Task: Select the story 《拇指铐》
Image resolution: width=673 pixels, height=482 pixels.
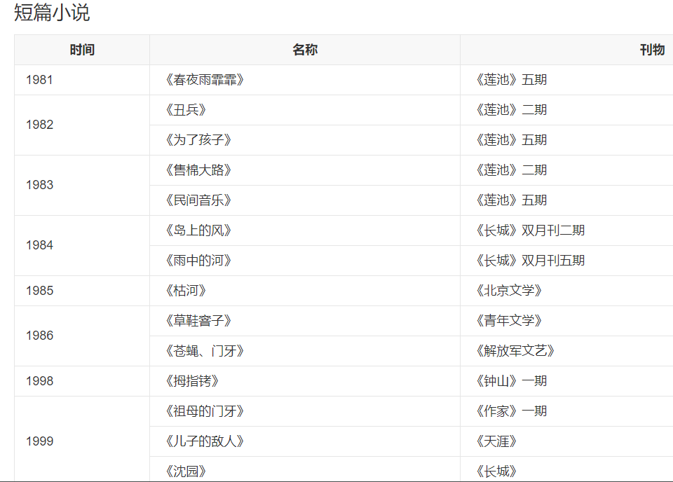Action: pos(192,381)
